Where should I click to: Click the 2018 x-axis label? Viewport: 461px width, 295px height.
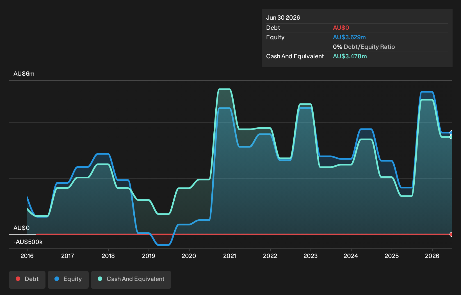[108, 256]
